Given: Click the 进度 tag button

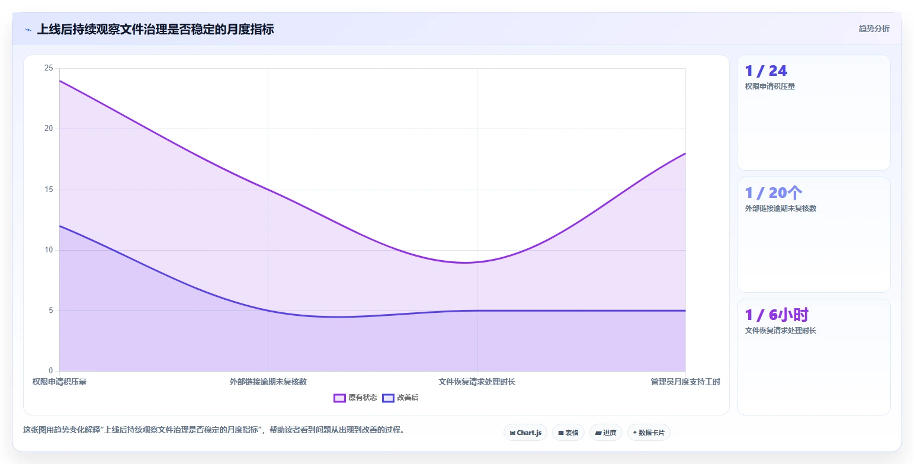Looking at the screenshot, I should point(606,433).
